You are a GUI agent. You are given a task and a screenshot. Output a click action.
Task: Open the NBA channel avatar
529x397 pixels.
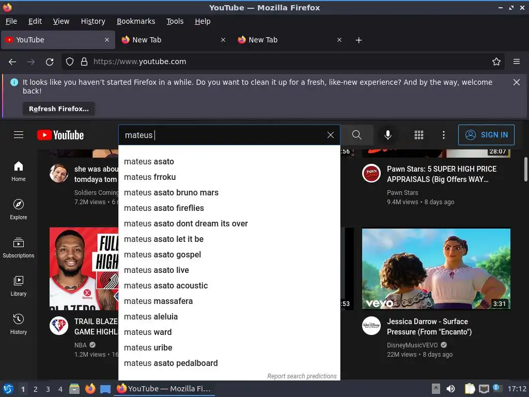(x=59, y=326)
